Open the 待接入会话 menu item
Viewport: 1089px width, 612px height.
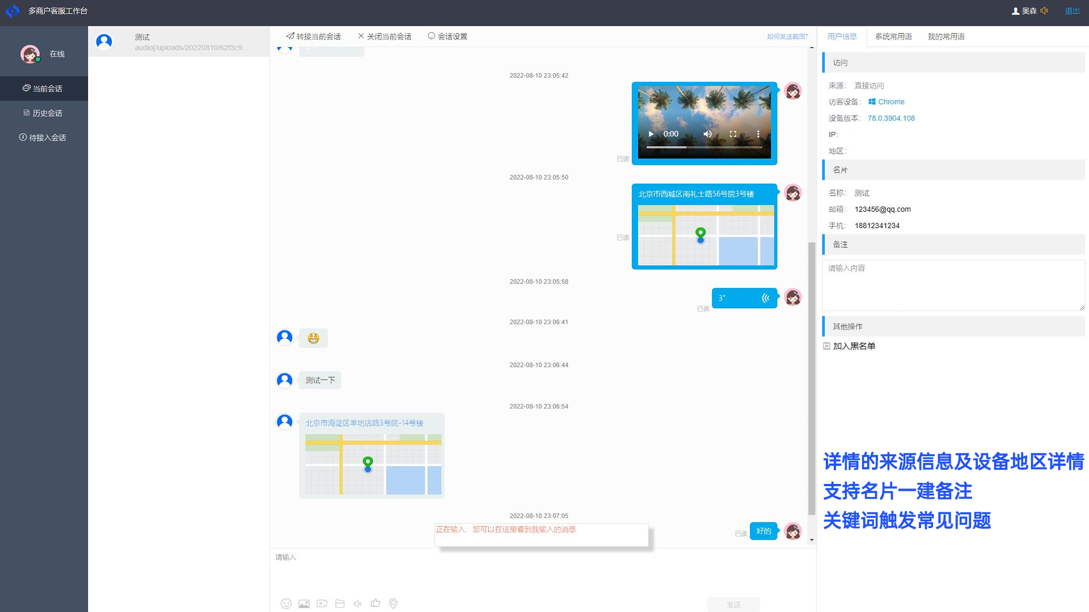[44, 138]
